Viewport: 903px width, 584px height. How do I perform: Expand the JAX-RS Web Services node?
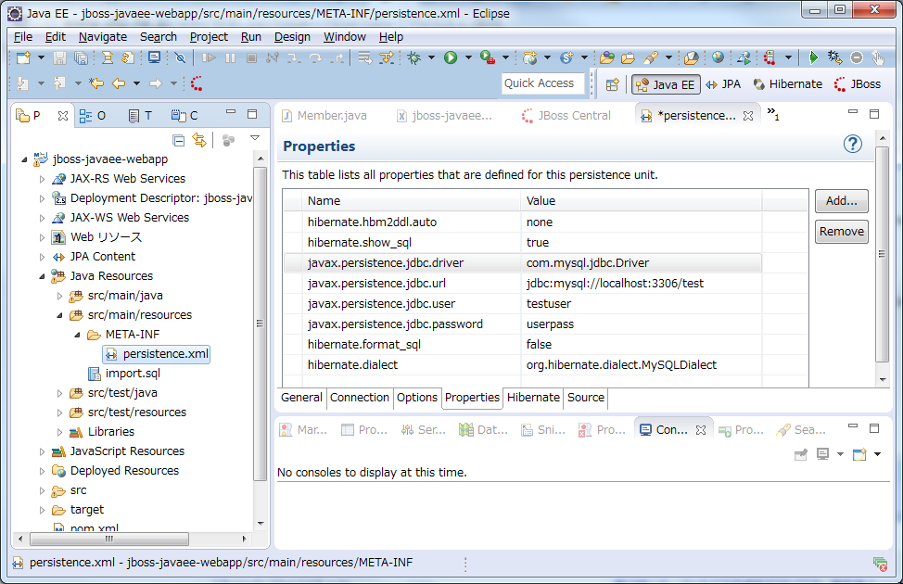click(42, 179)
